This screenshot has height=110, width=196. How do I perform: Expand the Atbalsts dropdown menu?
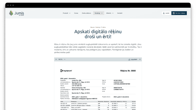click(110, 13)
